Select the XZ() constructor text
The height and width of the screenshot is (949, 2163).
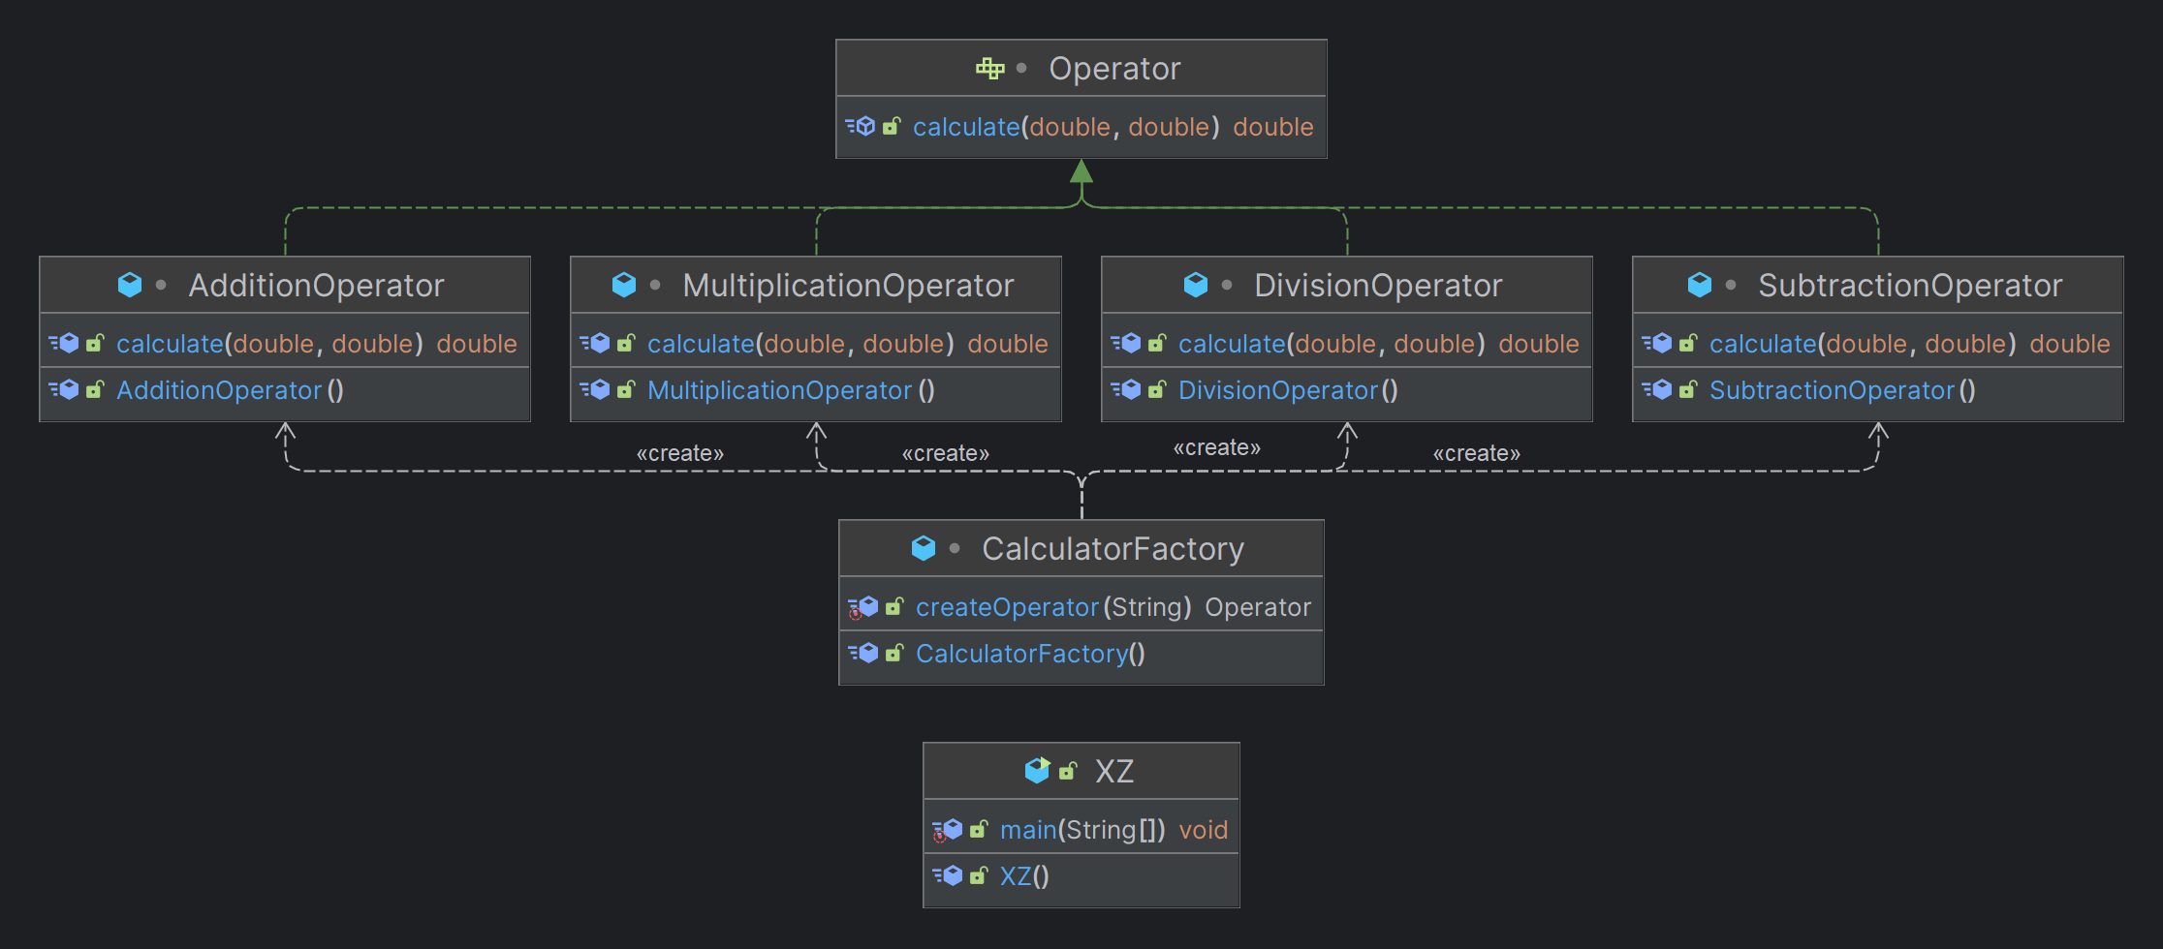tap(1024, 876)
